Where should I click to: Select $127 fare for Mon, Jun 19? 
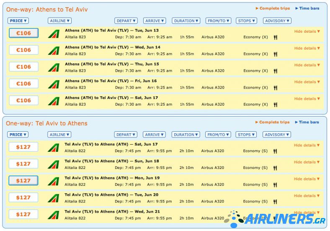pos(23,181)
